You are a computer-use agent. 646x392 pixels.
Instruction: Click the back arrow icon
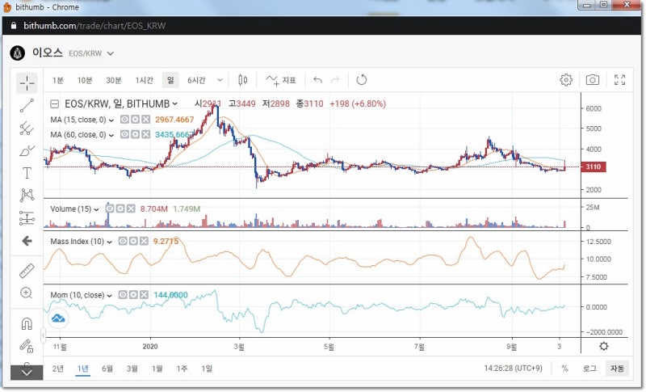coord(27,241)
